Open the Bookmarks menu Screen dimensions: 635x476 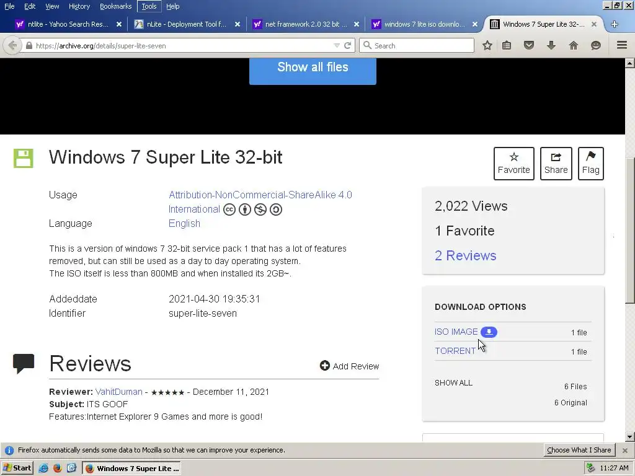coord(116,6)
